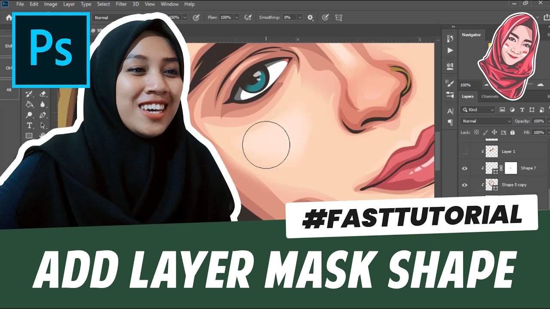Filter layers by smart objects
Viewport: 550px width, 309px height.
541,109
